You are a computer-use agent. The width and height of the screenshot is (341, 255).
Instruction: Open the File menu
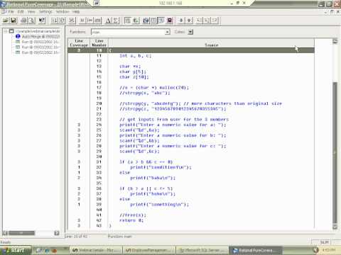pyautogui.click(x=11, y=11)
